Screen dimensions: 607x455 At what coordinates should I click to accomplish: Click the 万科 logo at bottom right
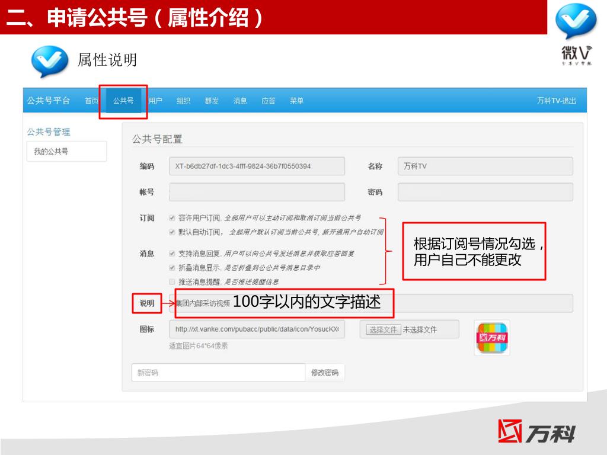(x=537, y=431)
